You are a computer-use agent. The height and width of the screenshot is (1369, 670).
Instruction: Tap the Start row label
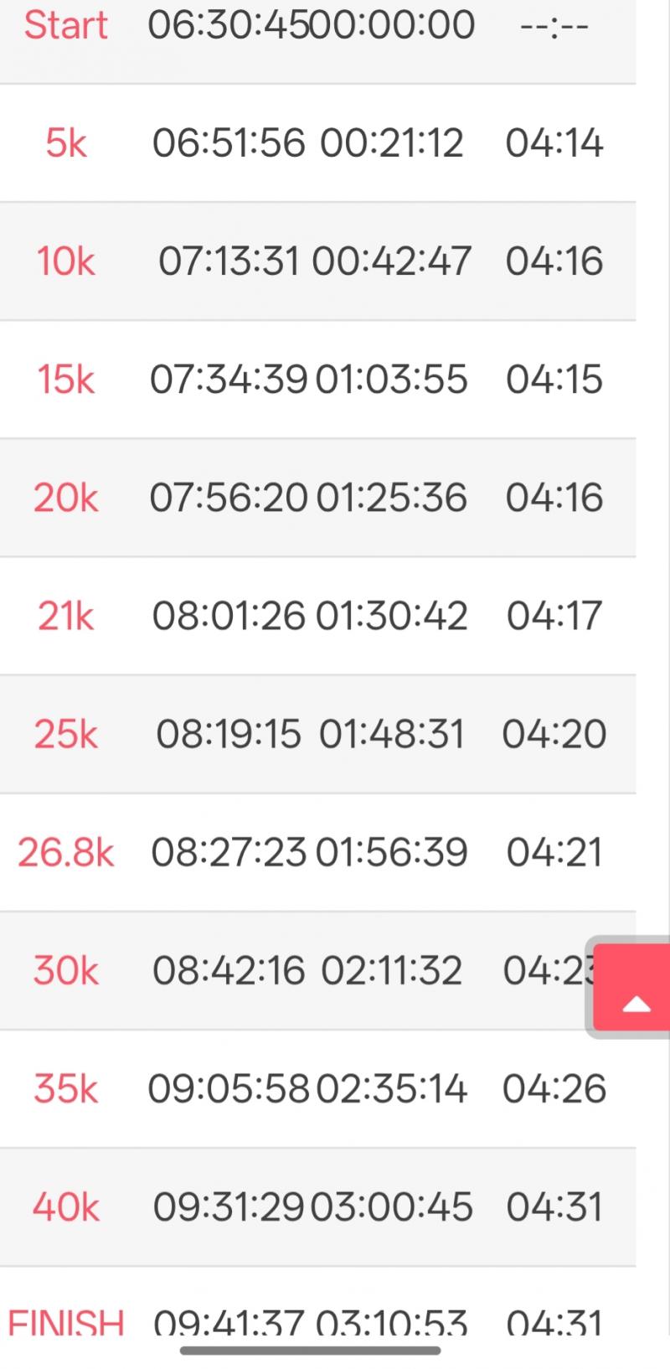65,25
